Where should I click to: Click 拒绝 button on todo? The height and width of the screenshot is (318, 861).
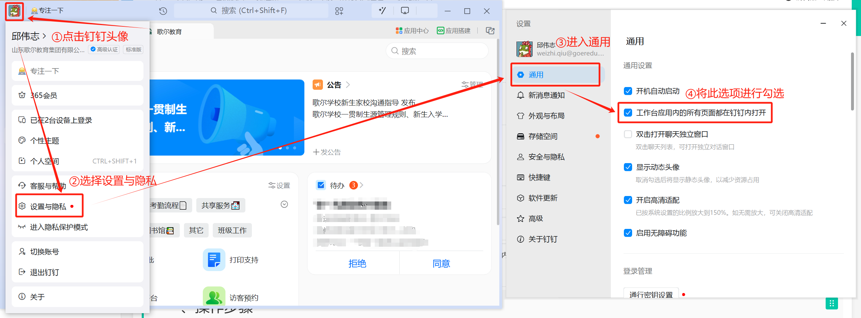pos(357,263)
